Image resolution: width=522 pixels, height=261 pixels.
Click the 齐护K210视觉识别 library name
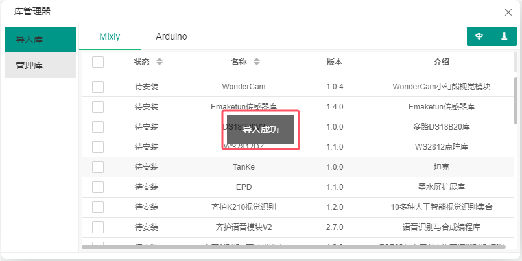click(x=244, y=207)
